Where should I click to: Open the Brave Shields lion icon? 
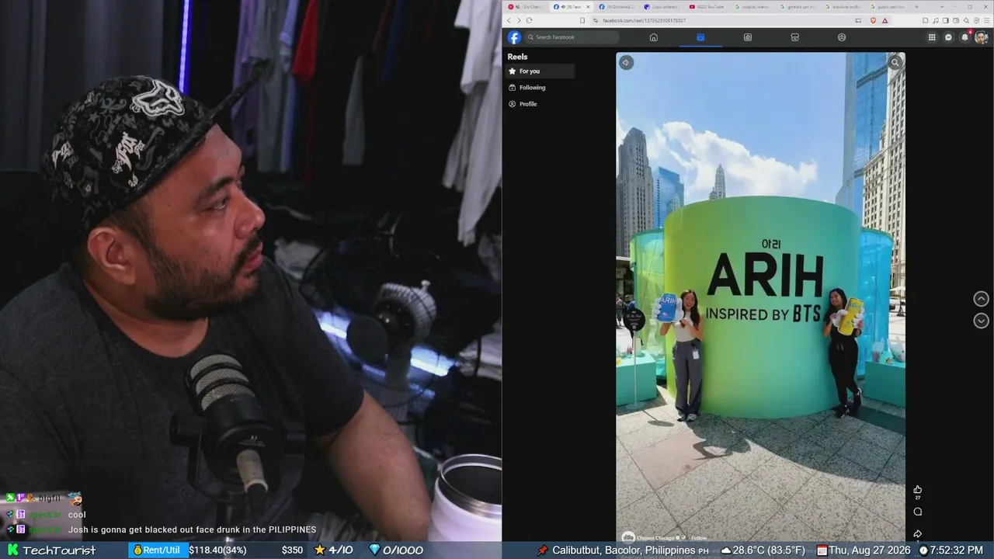tap(873, 20)
